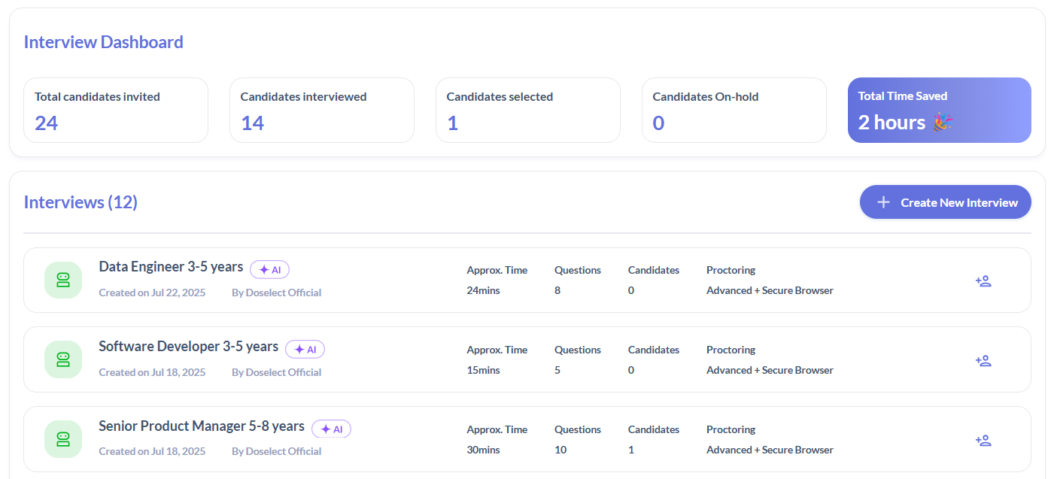The height and width of the screenshot is (479, 1054).
Task: Click add-candidate icon for Data Engineer interview
Action: pos(983,280)
